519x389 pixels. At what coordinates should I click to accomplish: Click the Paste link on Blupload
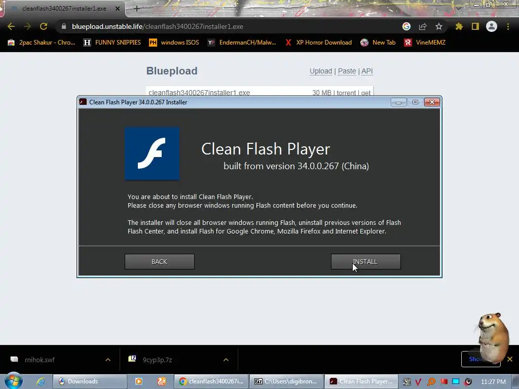[347, 71]
